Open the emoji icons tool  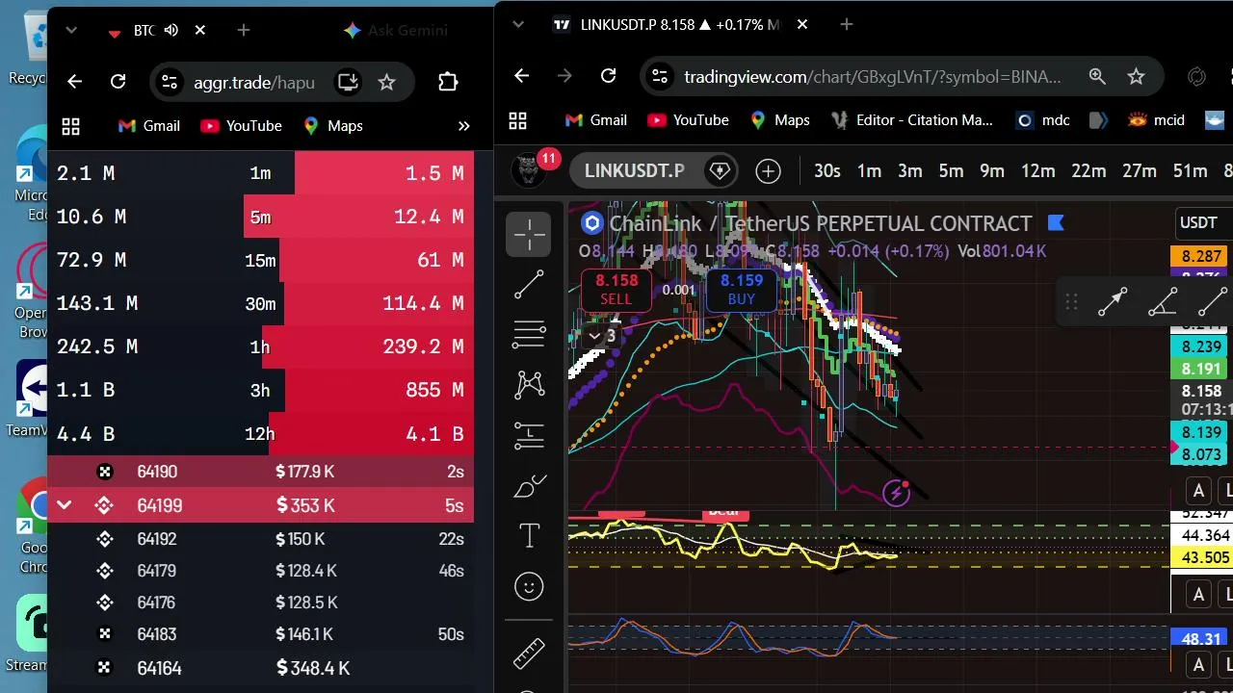[529, 586]
